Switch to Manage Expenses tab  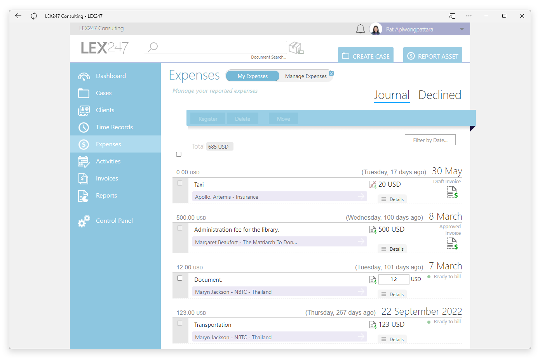point(306,76)
